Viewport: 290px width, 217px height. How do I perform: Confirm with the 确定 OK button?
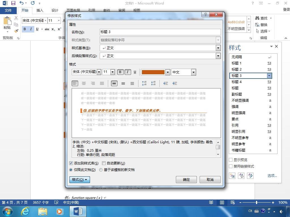click(186, 179)
